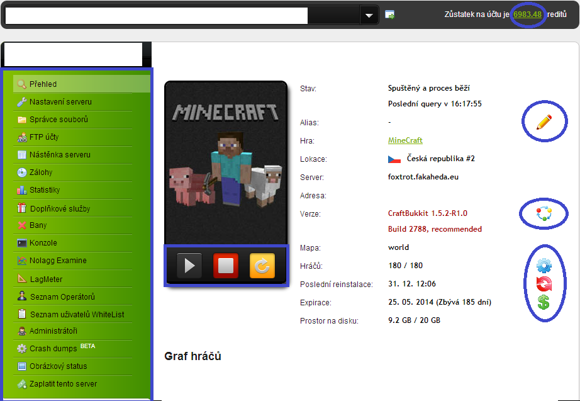The height and width of the screenshot is (401, 580).
Task: Extend expiration with the green dollar icon
Action: (544, 303)
